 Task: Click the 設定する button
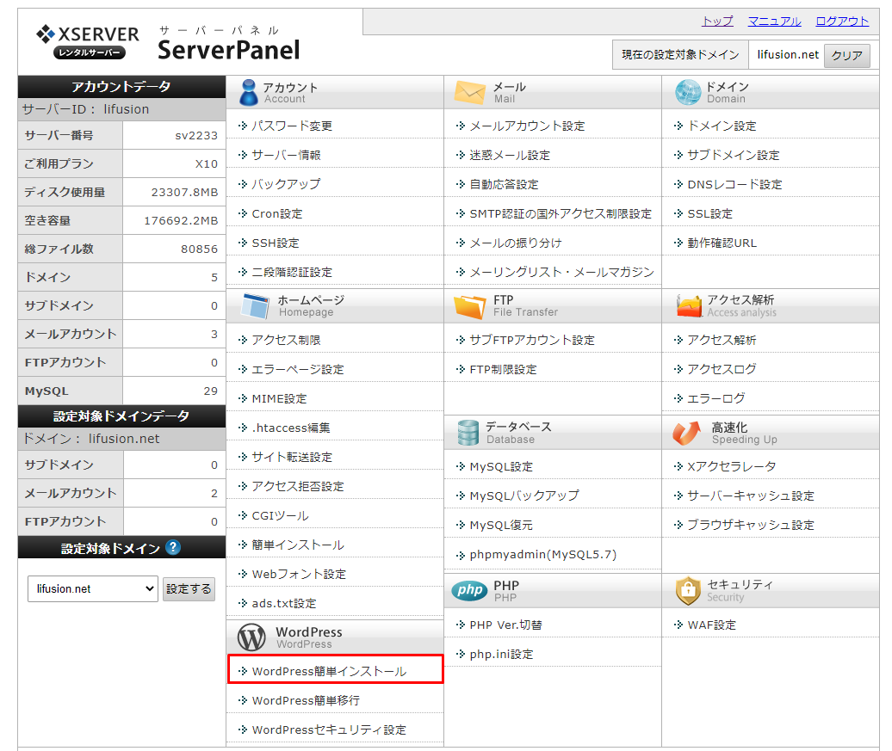tap(189, 589)
